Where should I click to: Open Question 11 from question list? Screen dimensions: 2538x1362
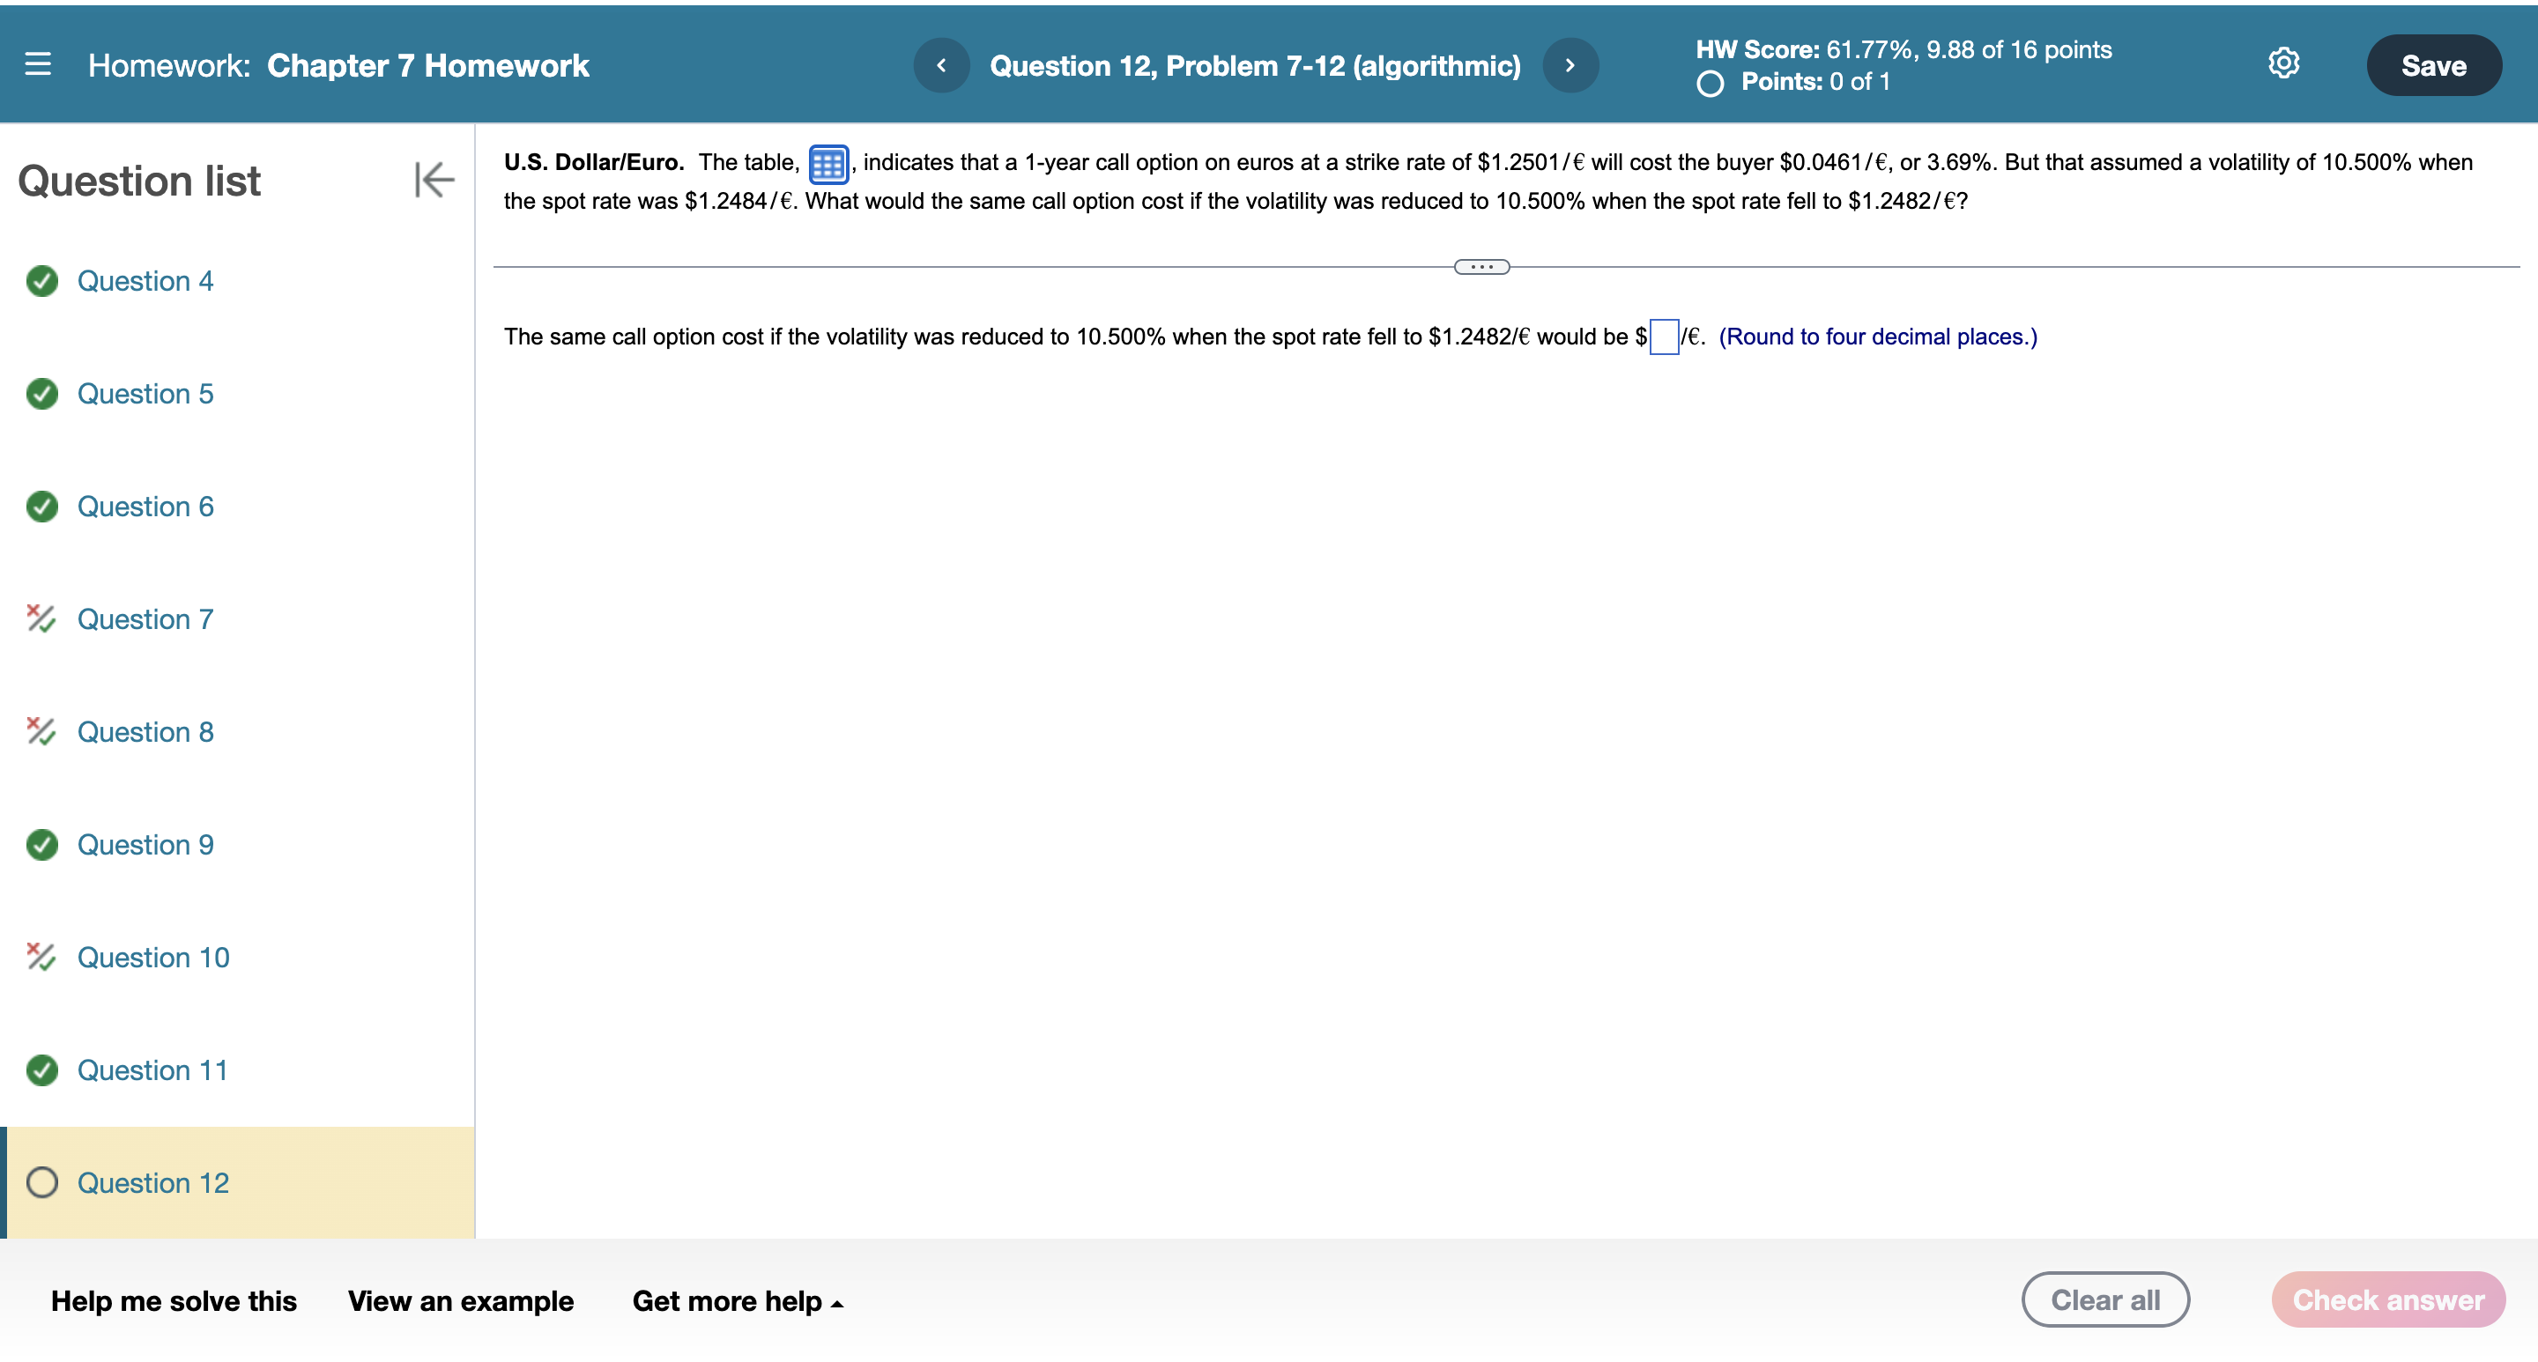coord(152,1070)
